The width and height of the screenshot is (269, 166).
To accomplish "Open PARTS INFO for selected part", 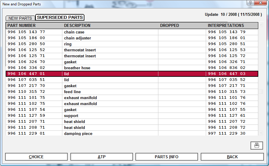I will pos(166,157).
